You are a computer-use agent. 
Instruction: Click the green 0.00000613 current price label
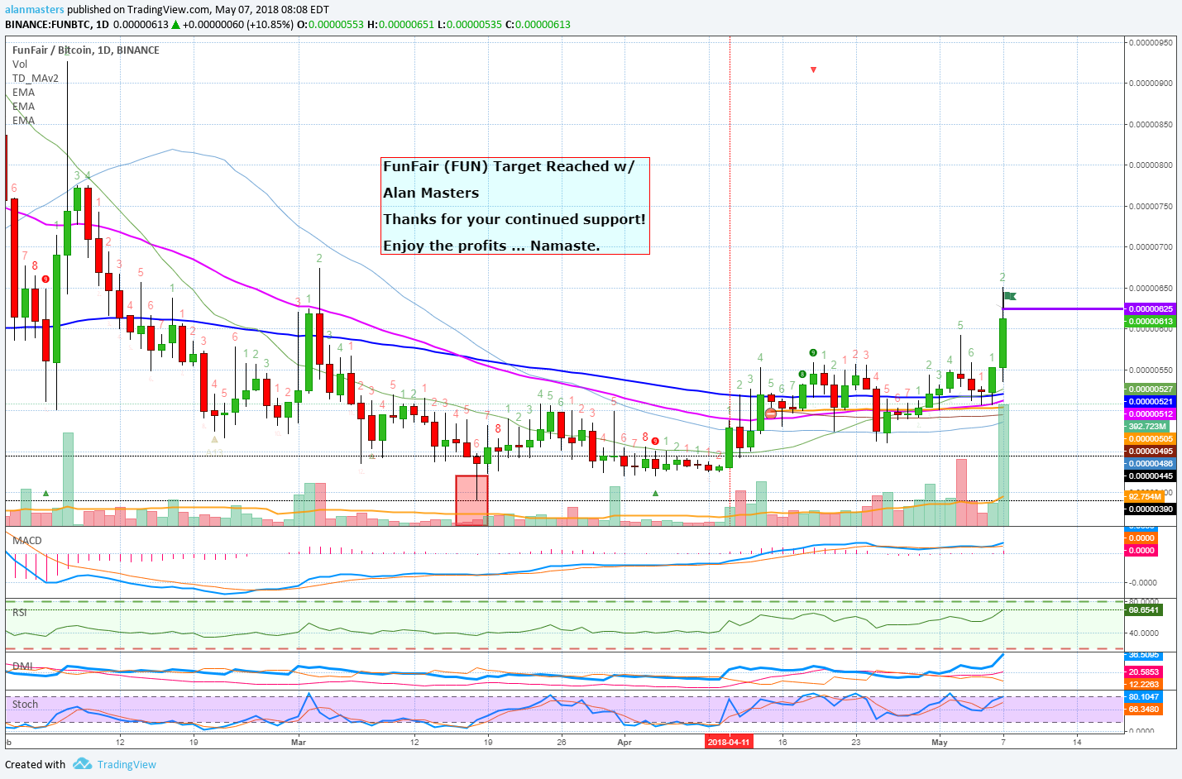point(1151,321)
